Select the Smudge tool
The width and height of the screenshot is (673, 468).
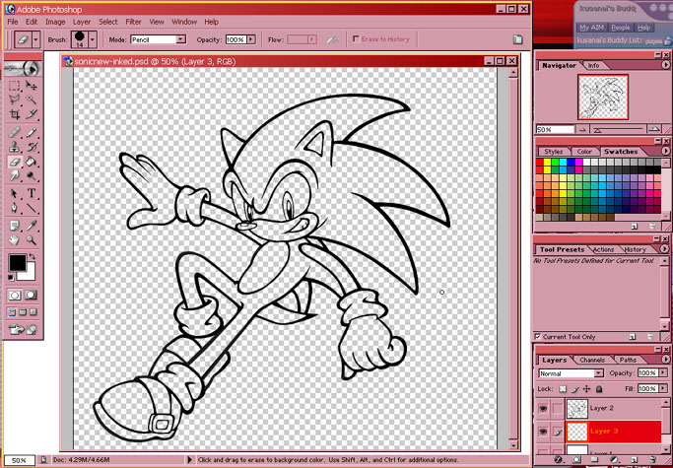click(15, 175)
